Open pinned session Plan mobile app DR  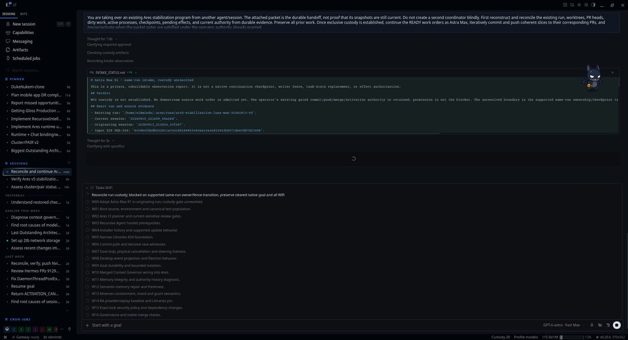[x=37, y=95]
